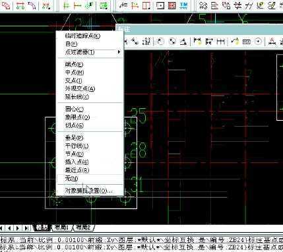Choose 节点(D) snap option
283x252 pixels.
(90, 154)
